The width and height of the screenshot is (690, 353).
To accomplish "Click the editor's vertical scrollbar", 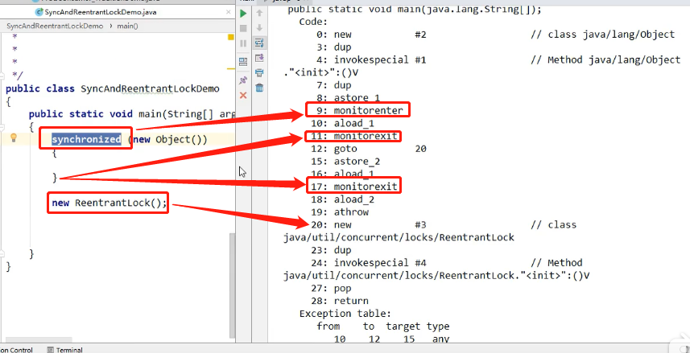I will tap(233, 285).
